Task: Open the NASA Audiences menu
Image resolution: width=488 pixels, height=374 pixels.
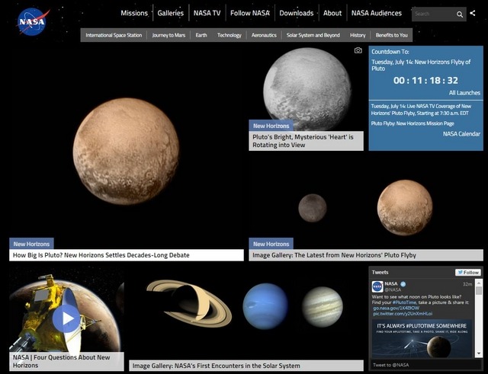Action: point(377,13)
